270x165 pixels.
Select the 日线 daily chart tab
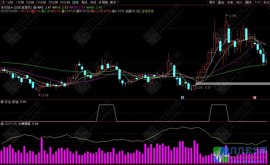(x=75, y=2)
